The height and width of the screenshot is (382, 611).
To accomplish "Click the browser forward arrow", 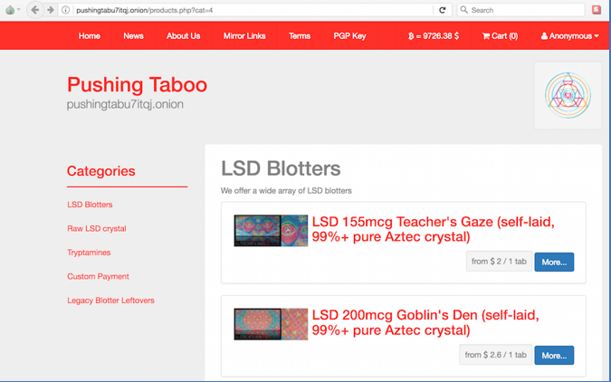I will pos(51,10).
